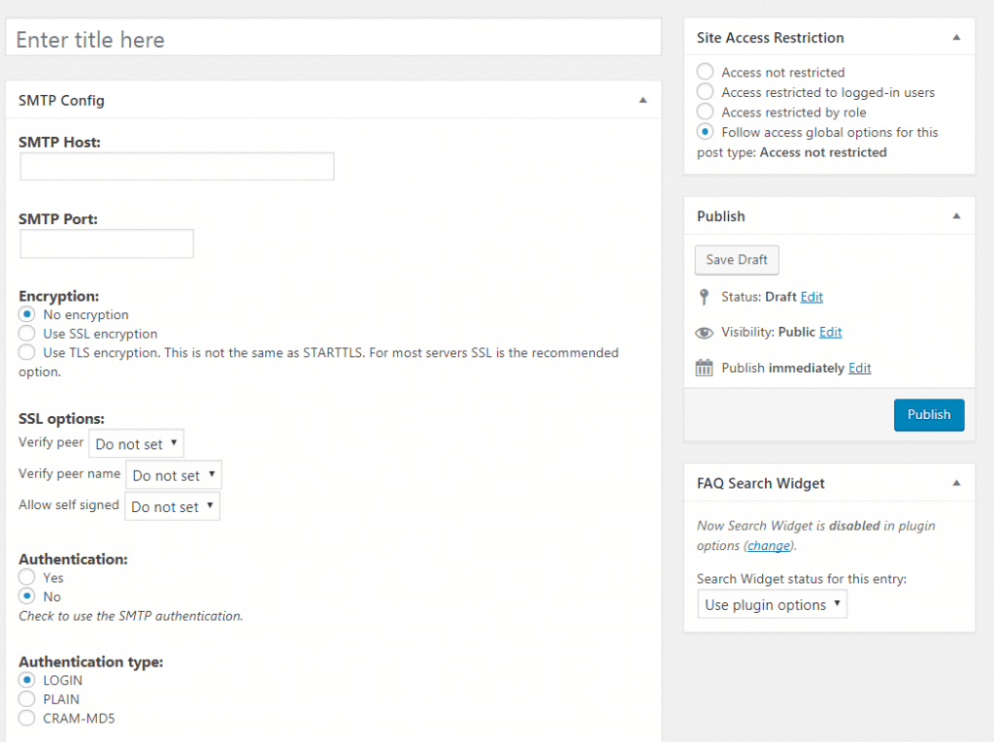994x742 pixels.
Task: Collapse the SMTP Config panel arrow
Action: click(x=643, y=100)
